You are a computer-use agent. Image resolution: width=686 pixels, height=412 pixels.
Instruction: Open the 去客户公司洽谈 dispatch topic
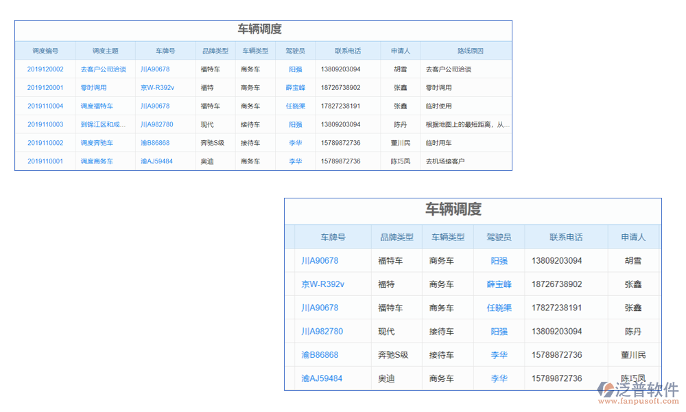[104, 69]
